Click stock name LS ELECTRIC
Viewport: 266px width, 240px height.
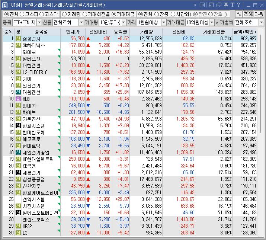pos(35,72)
